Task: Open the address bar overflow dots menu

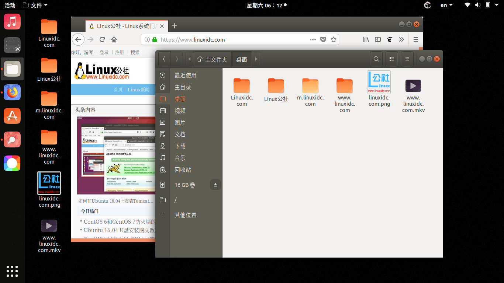Action: pos(313,39)
